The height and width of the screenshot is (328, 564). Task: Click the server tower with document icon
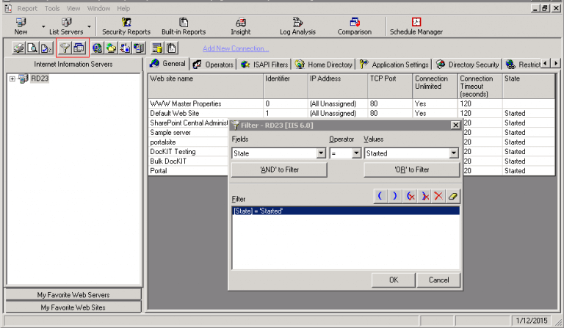point(139,48)
